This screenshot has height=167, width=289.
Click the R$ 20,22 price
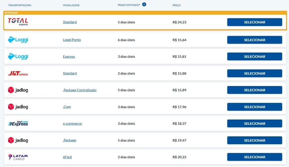tap(179, 157)
